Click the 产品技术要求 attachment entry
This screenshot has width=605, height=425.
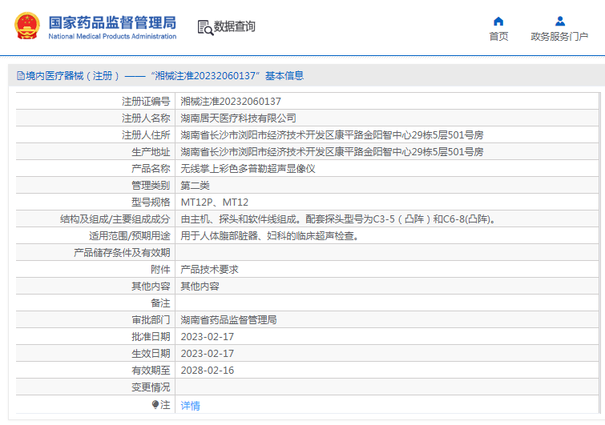[209, 270]
